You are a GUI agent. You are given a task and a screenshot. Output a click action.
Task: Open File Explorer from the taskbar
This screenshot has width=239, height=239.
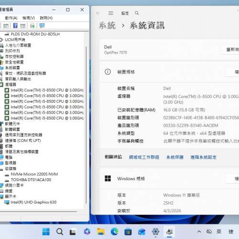(101, 231)
